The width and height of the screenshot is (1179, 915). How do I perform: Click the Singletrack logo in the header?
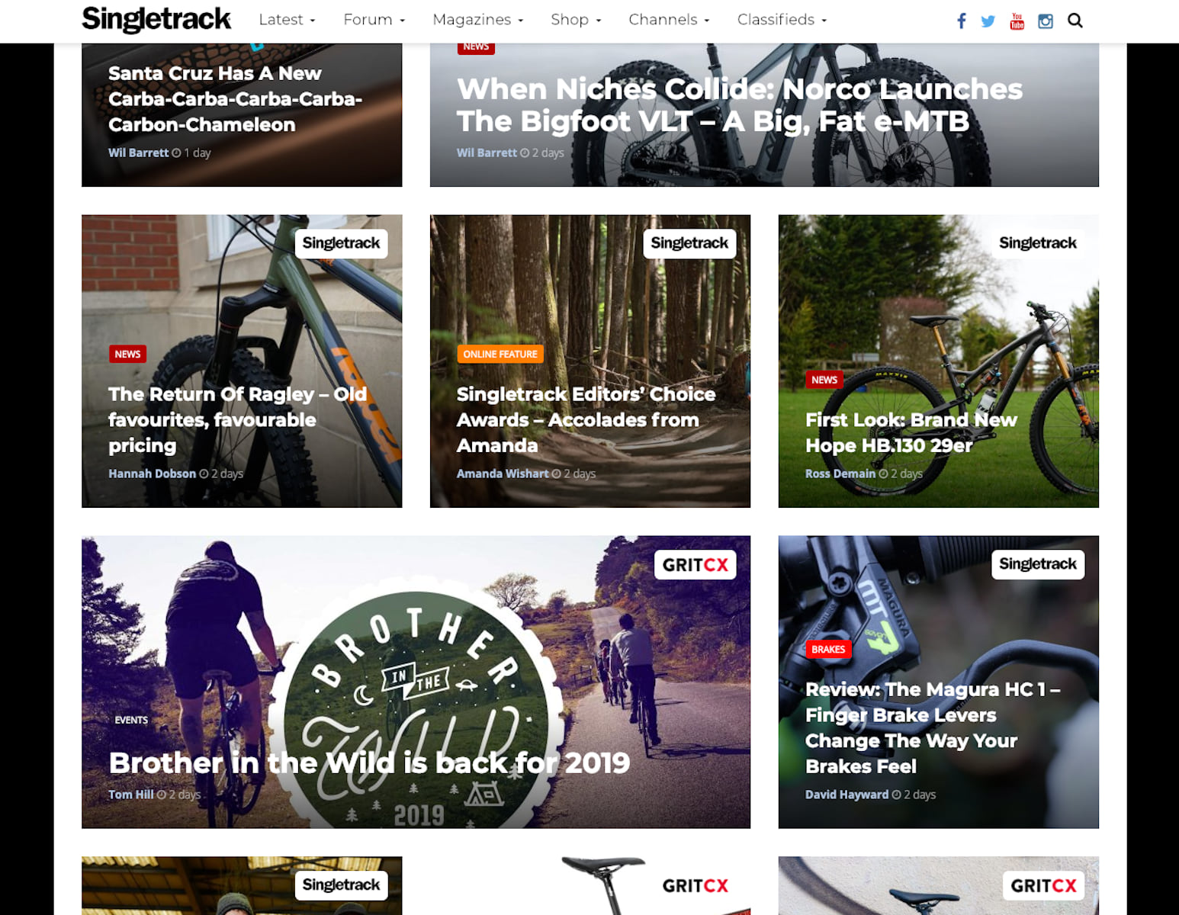(156, 20)
